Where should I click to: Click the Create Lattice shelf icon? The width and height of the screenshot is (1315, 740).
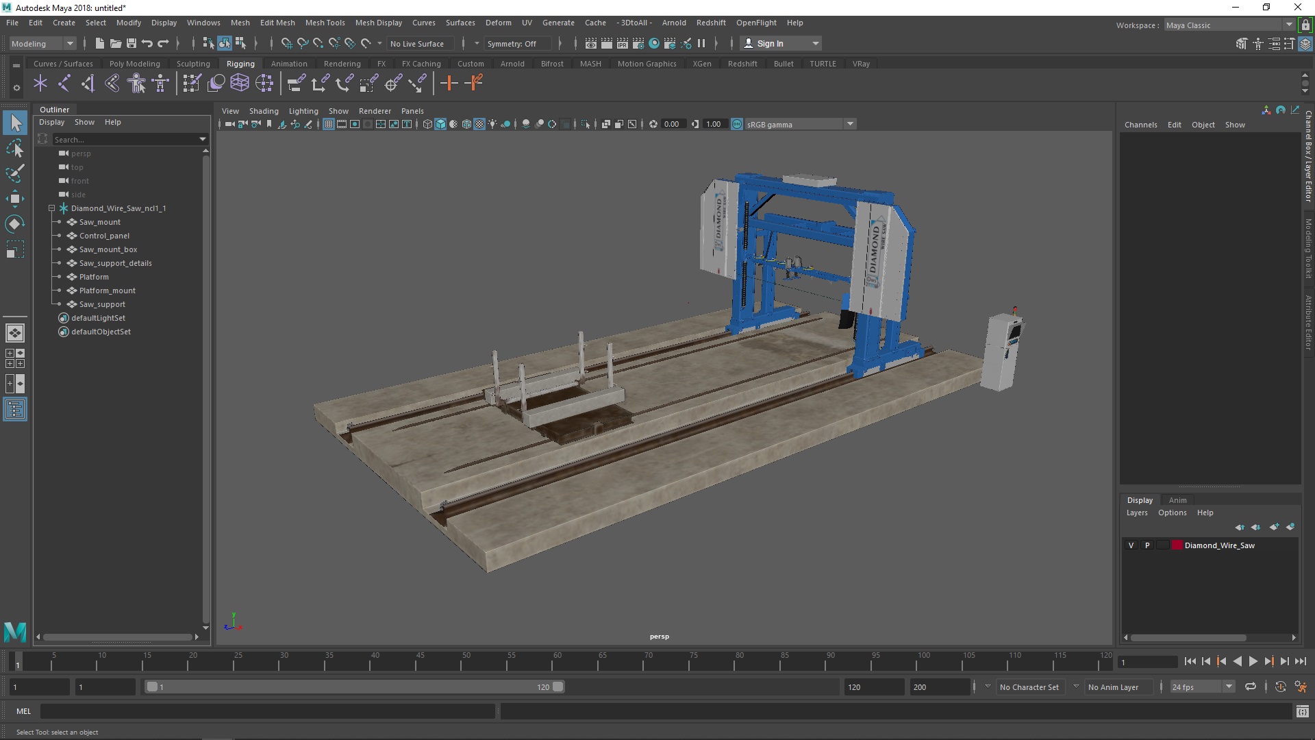click(x=240, y=84)
